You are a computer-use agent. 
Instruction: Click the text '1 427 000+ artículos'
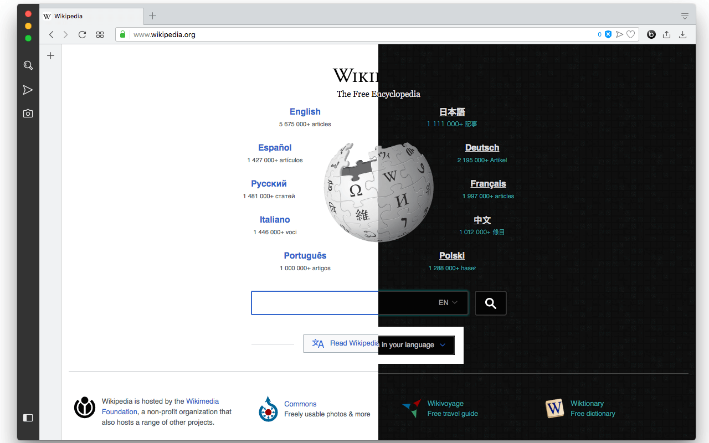[x=275, y=160]
